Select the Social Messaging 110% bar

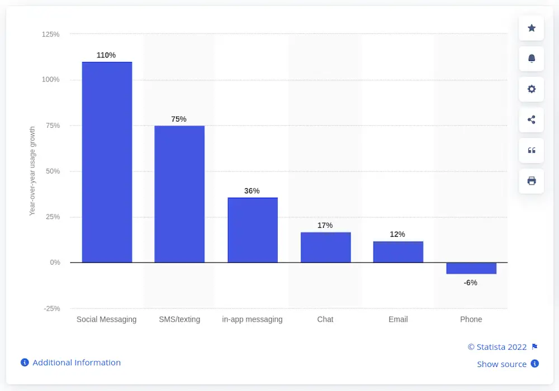(x=107, y=163)
